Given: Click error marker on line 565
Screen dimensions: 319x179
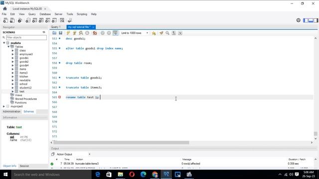Looking at the screenshot, I should click(59, 97).
